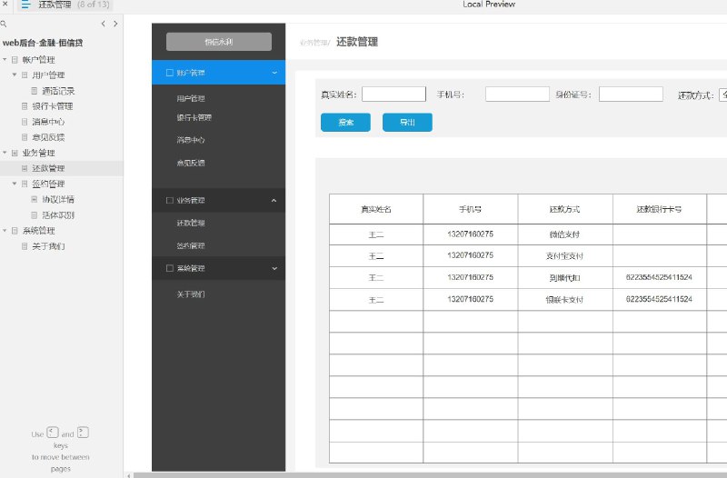Viewport: 727px width, 478px height.
Task: Go to previous page arrow
Action: 103,24
